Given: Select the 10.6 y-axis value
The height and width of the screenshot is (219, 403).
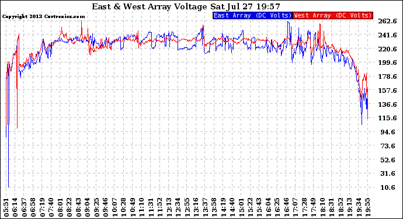Looking at the screenshot, I should tap(388, 187).
